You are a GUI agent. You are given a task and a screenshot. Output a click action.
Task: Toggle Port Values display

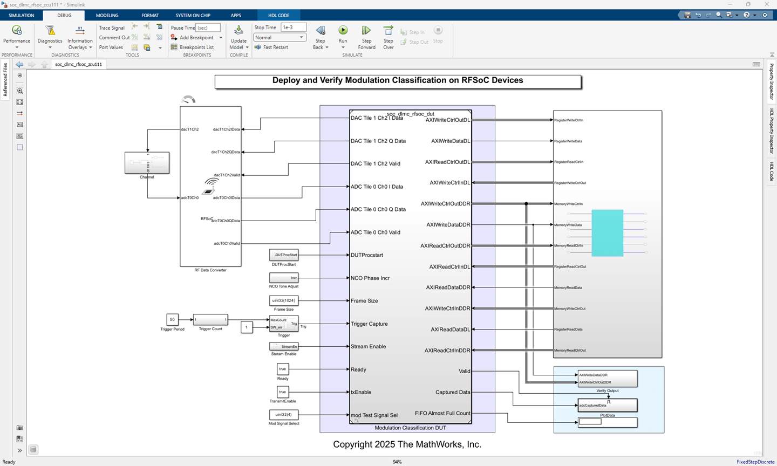(x=111, y=47)
